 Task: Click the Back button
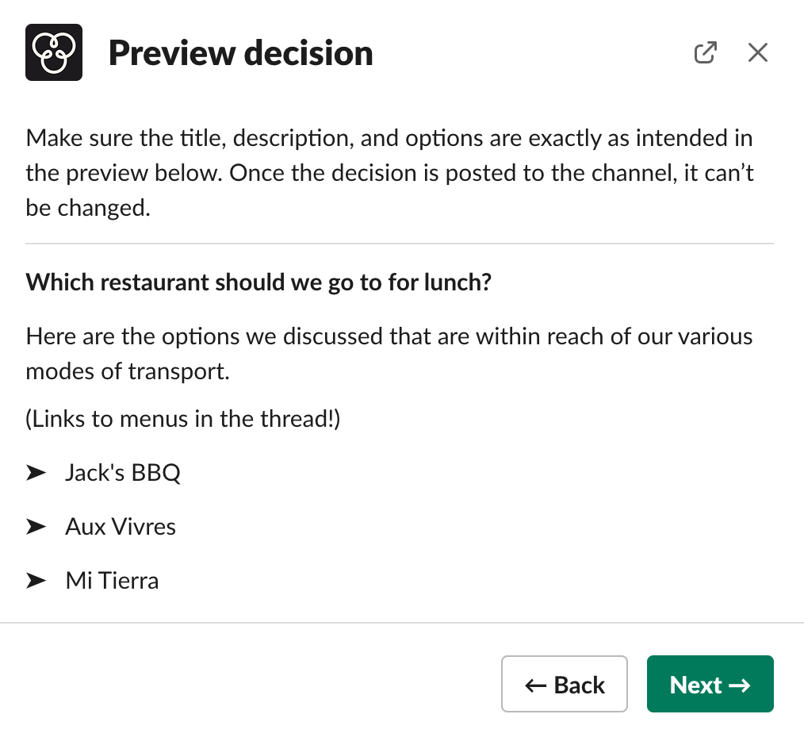pyautogui.click(x=565, y=684)
